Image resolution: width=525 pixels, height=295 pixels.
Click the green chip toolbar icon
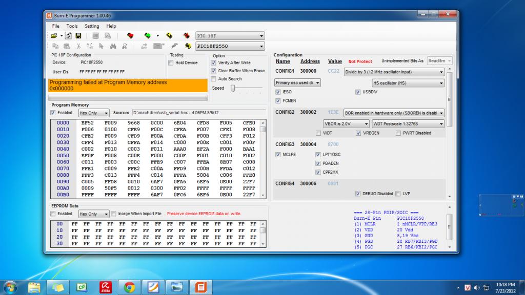(x=148, y=36)
